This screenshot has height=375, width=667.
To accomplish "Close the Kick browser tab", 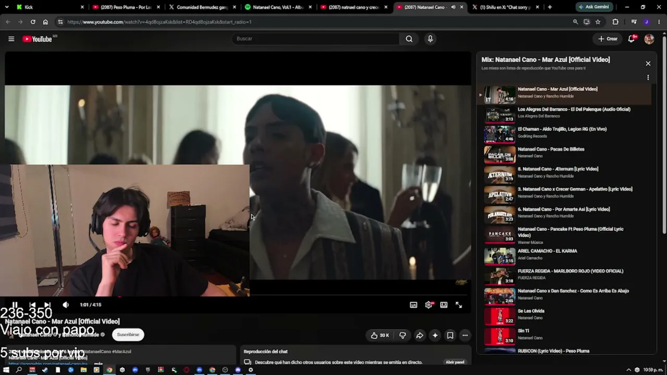I will [x=82, y=7].
